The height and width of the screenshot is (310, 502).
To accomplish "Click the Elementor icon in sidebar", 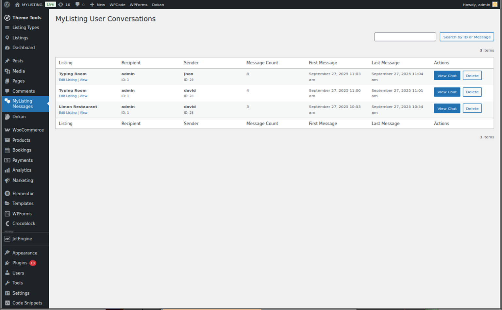I will 7,194.
